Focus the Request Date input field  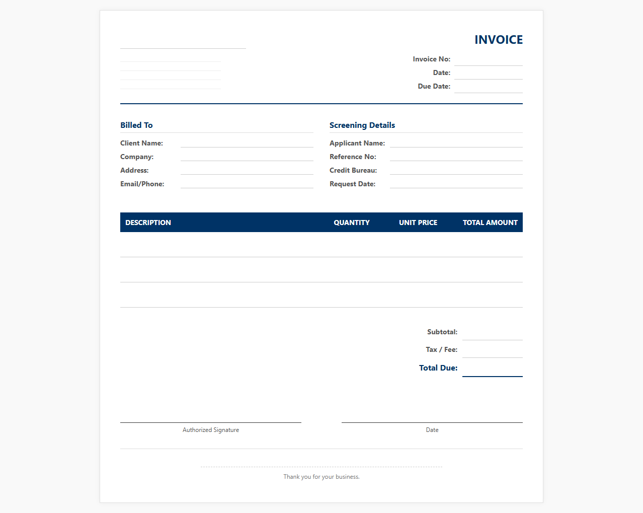tap(456, 184)
